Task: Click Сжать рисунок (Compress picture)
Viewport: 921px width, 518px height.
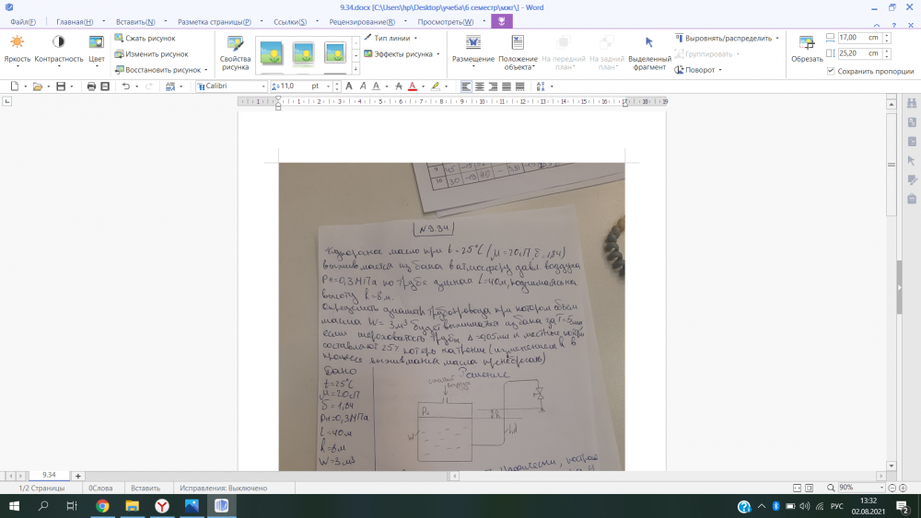Action: click(x=146, y=38)
